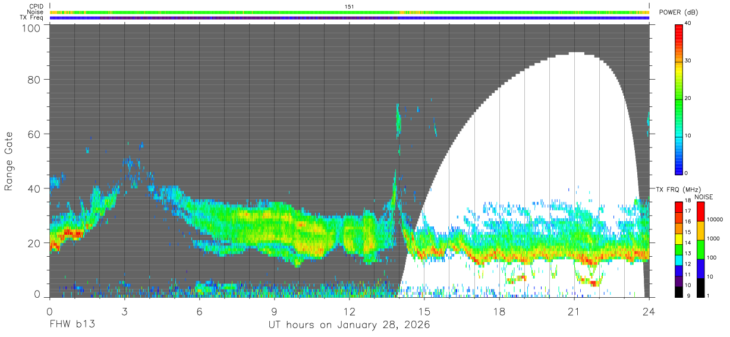Click the 12 label in TX FRQ legend
This screenshot has height=337, width=730.
click(x=688, y=264)
